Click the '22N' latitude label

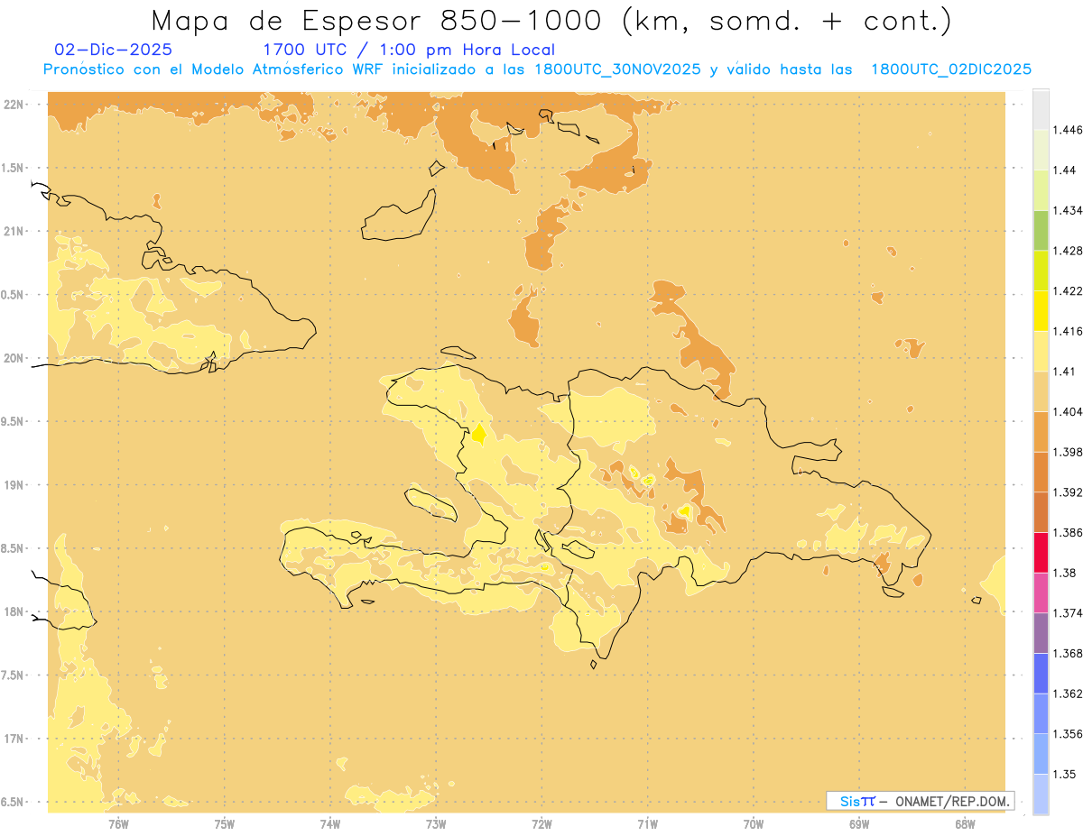point(14,105)
